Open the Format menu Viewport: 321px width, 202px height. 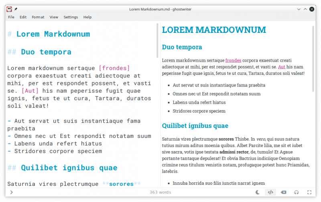[38, 17]
